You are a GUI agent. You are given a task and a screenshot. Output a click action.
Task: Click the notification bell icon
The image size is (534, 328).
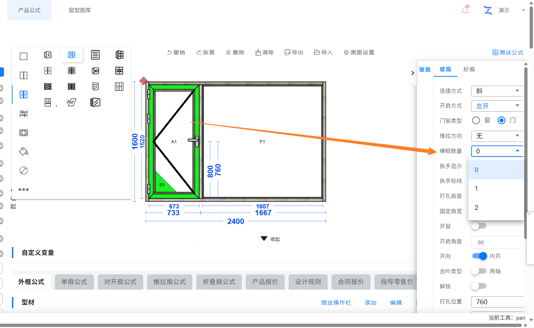(465, 10)
